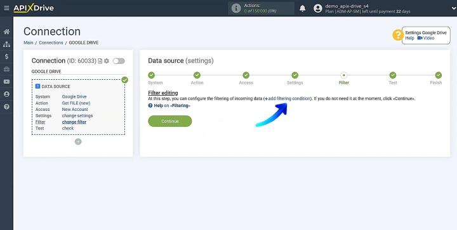
Task: Open the connections sitemap sidebar icon
Action: click(x=6, y=44)
